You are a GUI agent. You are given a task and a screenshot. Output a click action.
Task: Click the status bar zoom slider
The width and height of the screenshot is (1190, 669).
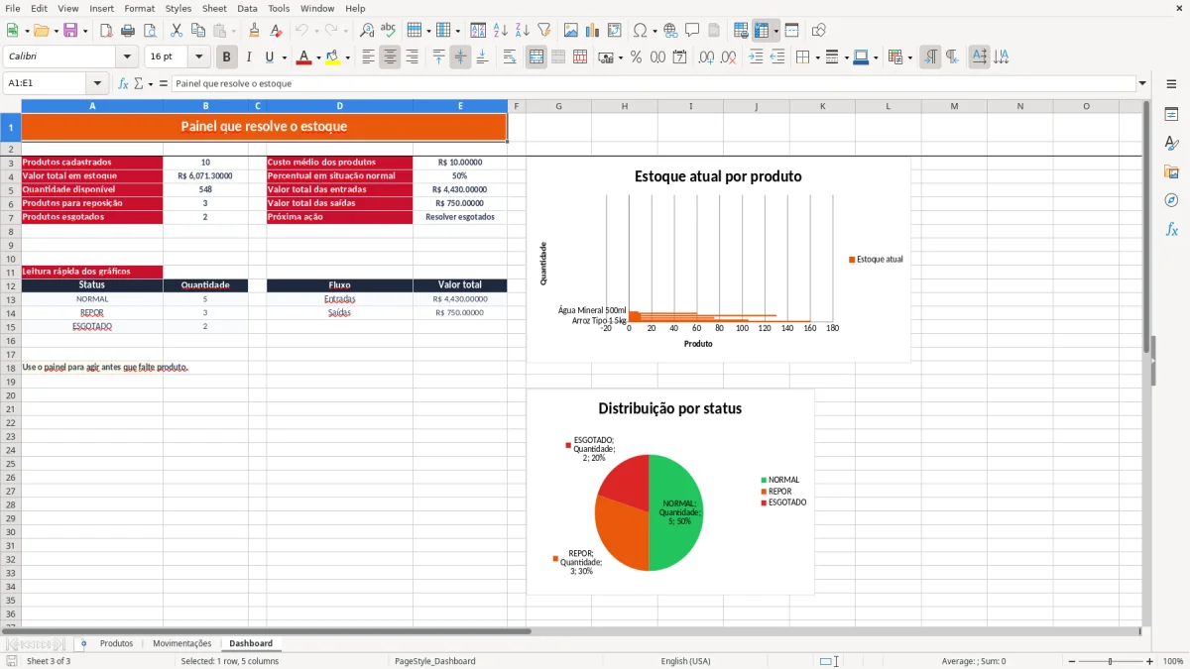coord(1111,661)
